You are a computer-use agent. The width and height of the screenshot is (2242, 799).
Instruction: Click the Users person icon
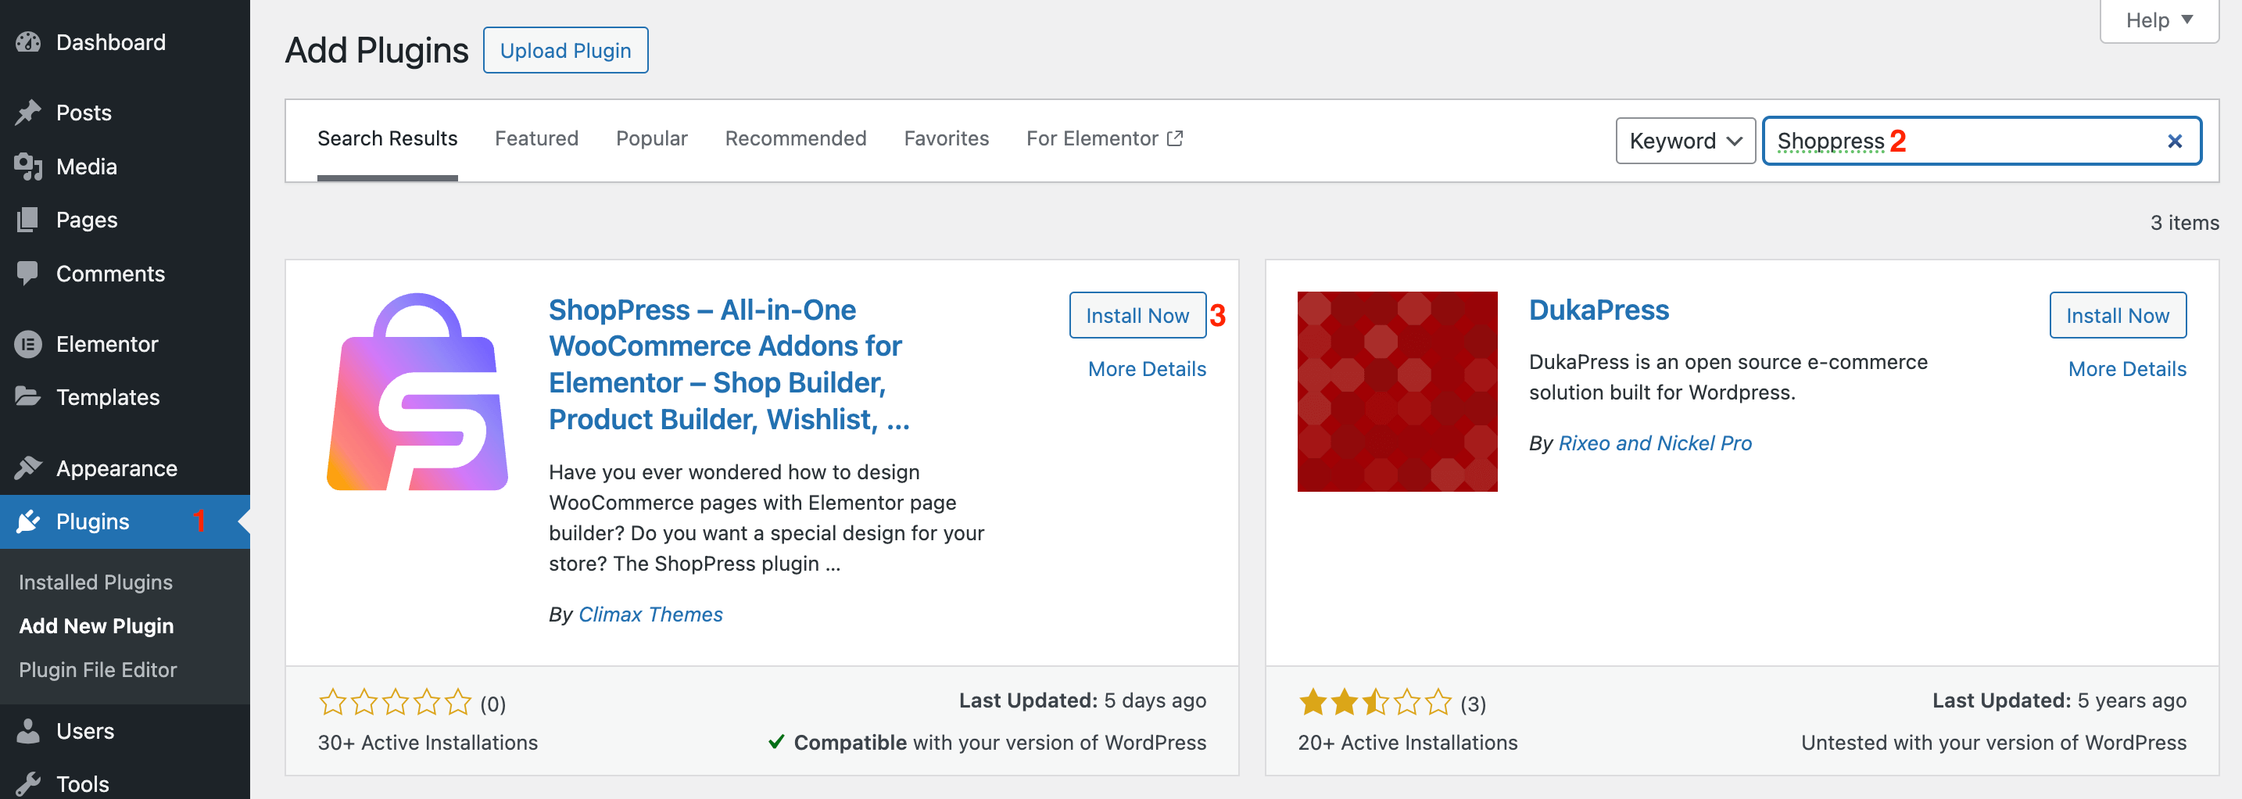(28, 731)
